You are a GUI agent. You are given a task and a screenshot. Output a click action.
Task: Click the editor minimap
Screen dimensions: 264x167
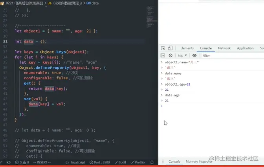pos(152,17)
